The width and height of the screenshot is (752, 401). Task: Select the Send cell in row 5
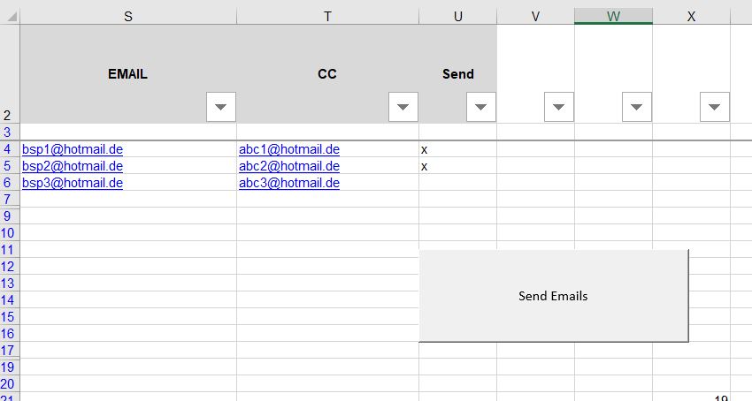(x=457, y=166)
